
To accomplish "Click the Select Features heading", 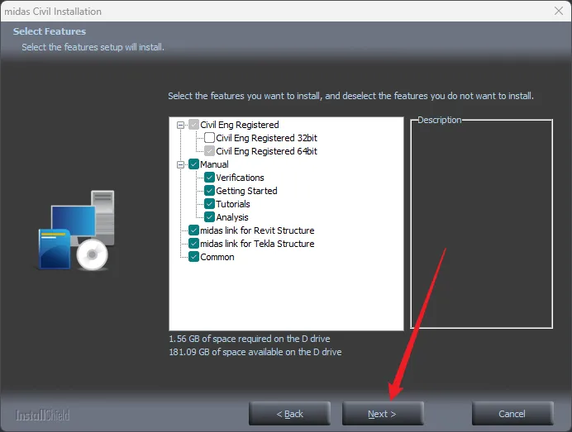I will tap(50, 31).
